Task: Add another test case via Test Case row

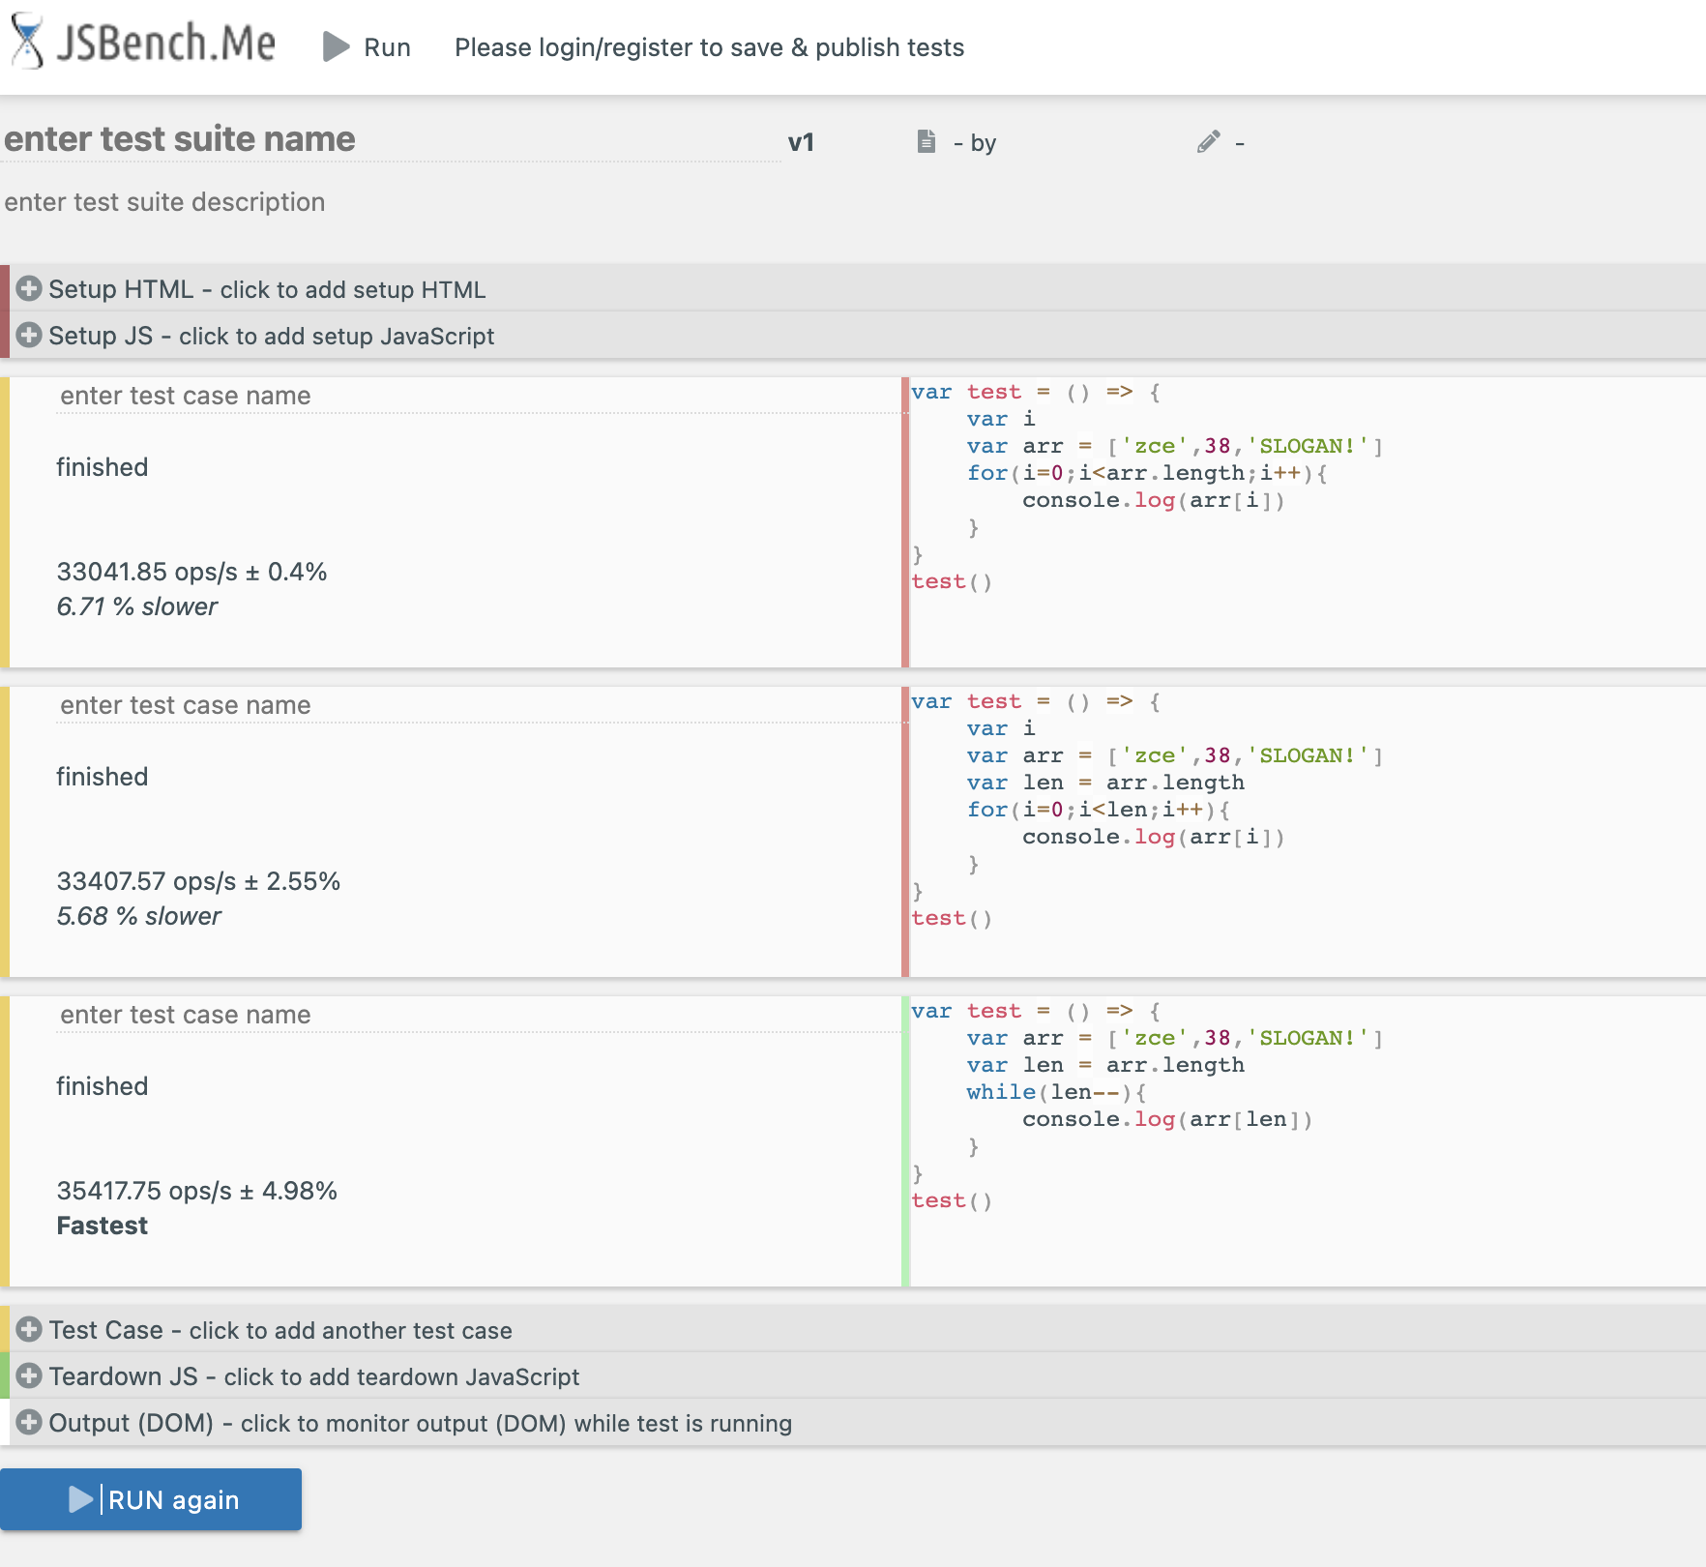Action: tap(280, 1330)
